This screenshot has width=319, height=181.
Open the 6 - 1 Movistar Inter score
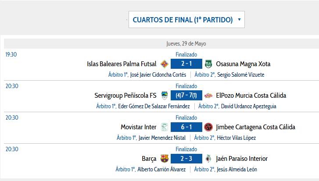pos(186,127)
